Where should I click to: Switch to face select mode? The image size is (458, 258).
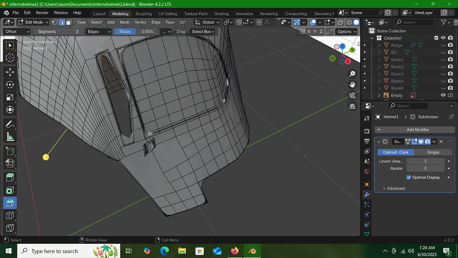click(x=69, y=22)
